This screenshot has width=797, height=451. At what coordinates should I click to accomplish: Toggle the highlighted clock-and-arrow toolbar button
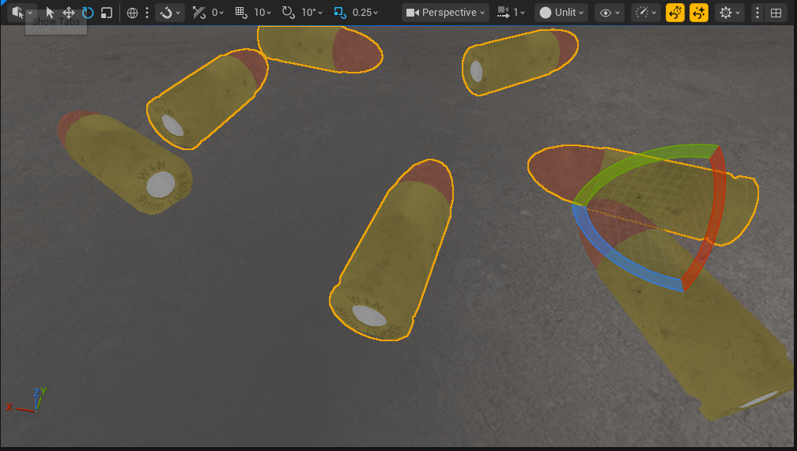(x=675, y=12)
